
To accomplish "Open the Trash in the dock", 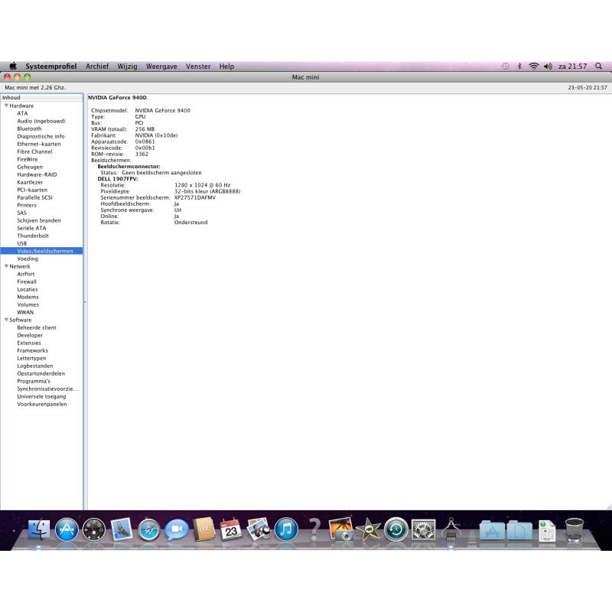I will click(575, 529).
